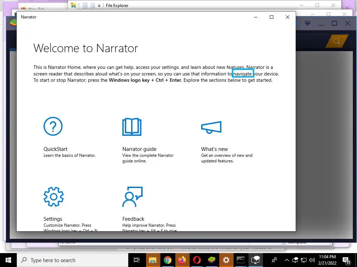Click the Settings heading in Narrator Home
The width and height of the screenshot is (357, 267).
tap(53, 219)
